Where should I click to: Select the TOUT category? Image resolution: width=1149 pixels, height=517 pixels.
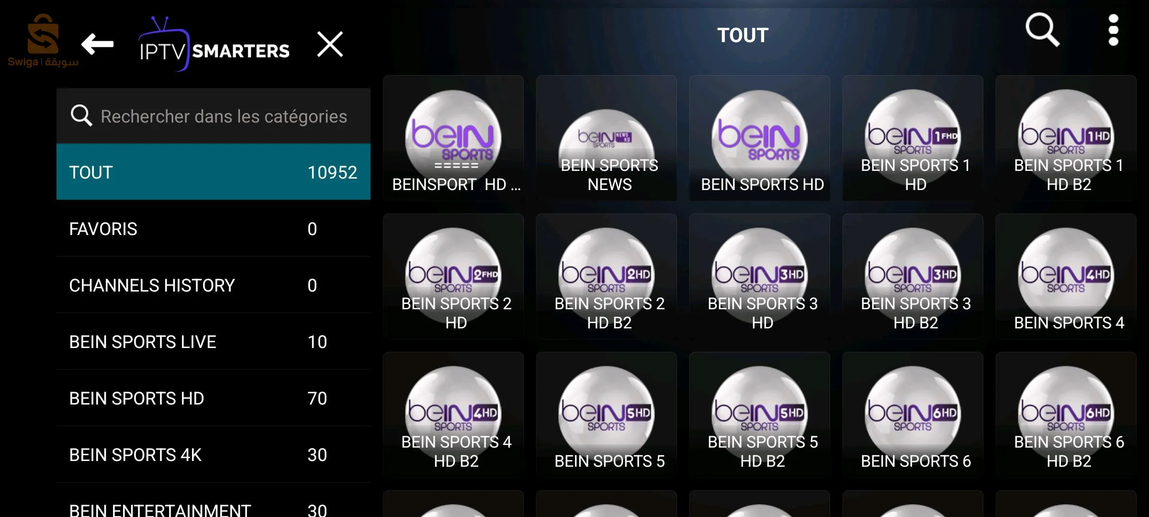pyautogui.click(x=214, y=172)
